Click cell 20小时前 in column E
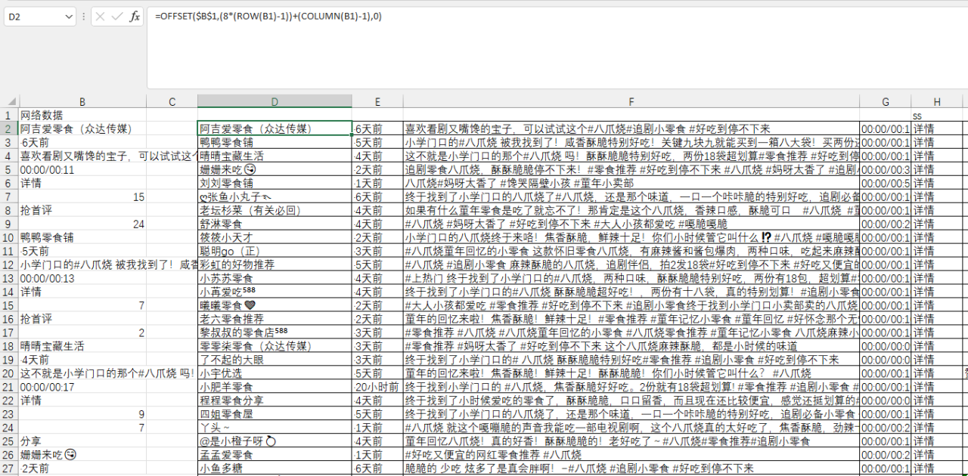 tap(377, 388)
